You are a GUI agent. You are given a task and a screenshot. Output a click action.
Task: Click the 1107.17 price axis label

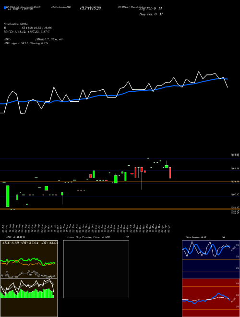(235, 195)
